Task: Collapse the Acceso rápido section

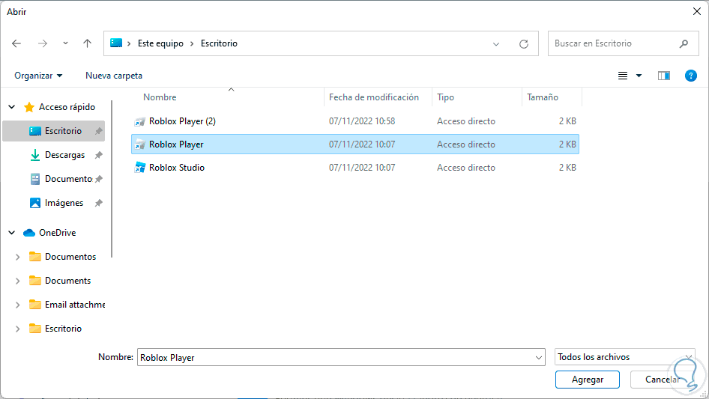Action: [x=12, y=107]
